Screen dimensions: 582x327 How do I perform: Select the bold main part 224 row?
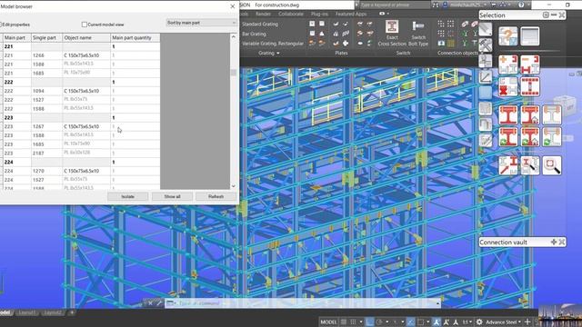[82, 162]
